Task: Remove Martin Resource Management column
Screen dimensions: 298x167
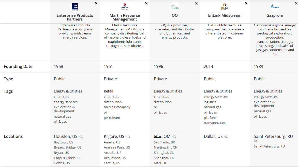Action: click(x=146, y=3)
